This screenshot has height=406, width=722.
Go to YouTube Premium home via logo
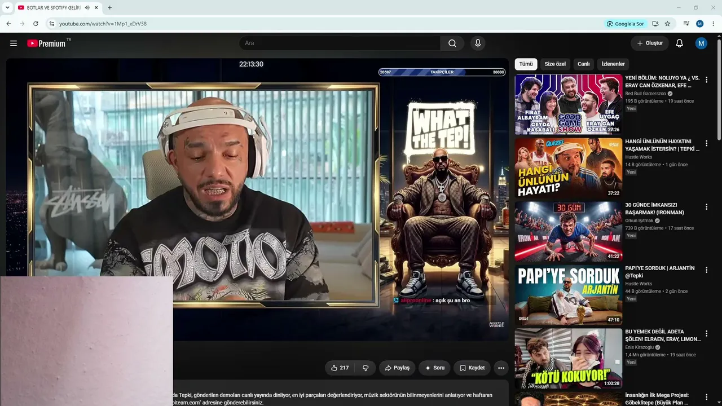tap(46, 43)
